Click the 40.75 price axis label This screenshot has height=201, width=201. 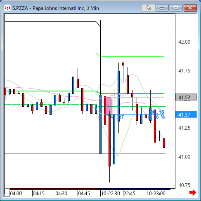click(x=184, y=185)
